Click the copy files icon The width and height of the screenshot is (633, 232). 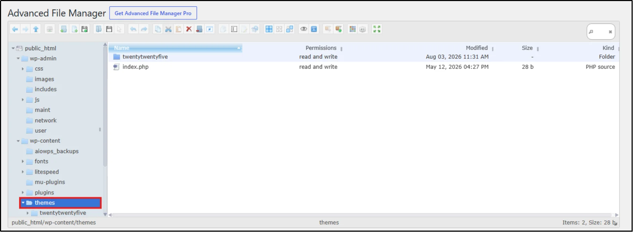coord(158,29)
